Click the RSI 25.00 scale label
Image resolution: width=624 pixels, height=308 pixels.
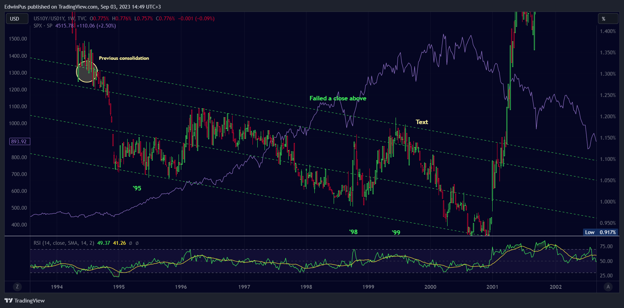tap(606, 276)
